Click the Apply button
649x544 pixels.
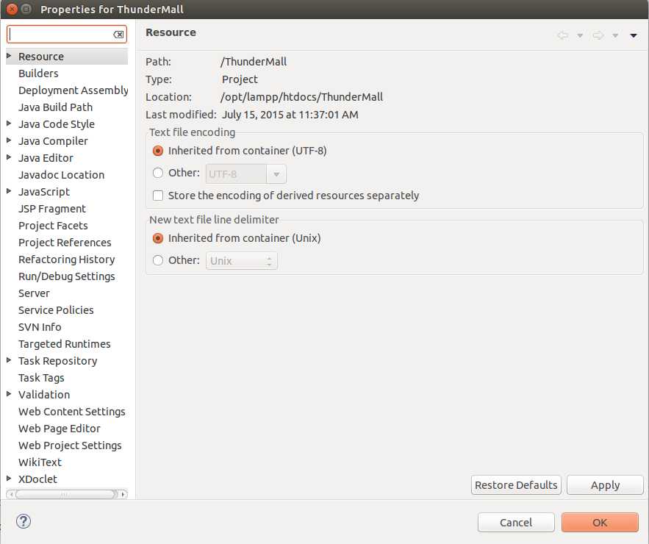pyautogui.click(x=605, y=484)
